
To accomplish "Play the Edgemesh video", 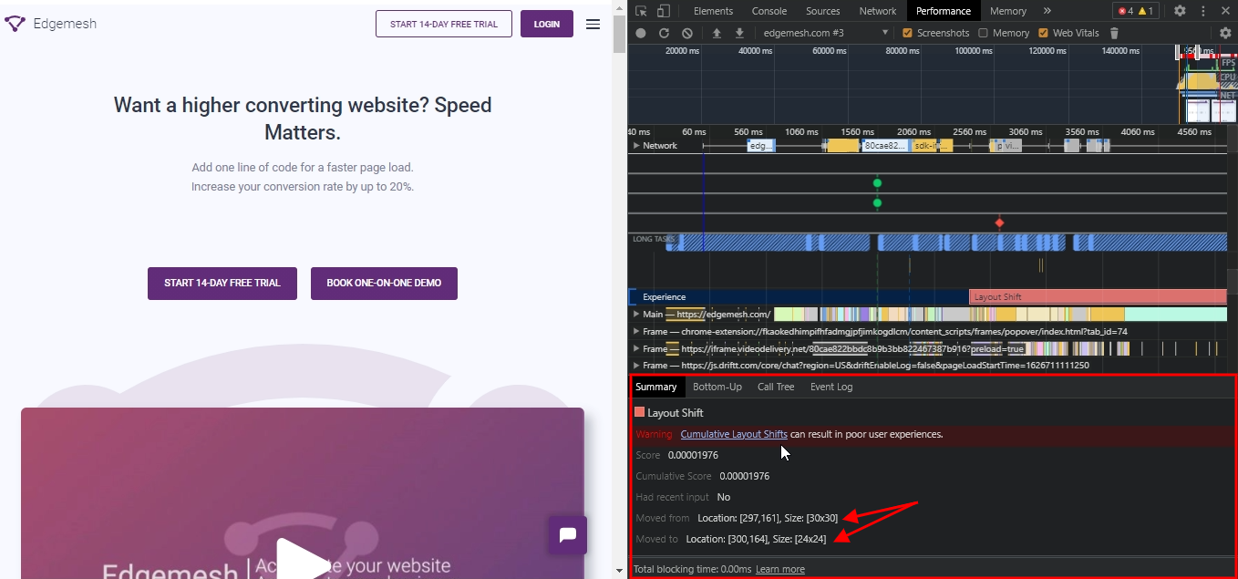I will (302, 563).
